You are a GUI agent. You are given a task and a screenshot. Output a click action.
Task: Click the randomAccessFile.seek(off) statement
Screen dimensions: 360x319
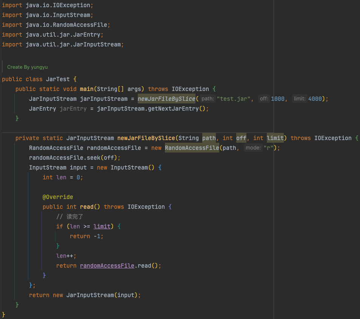75,158
